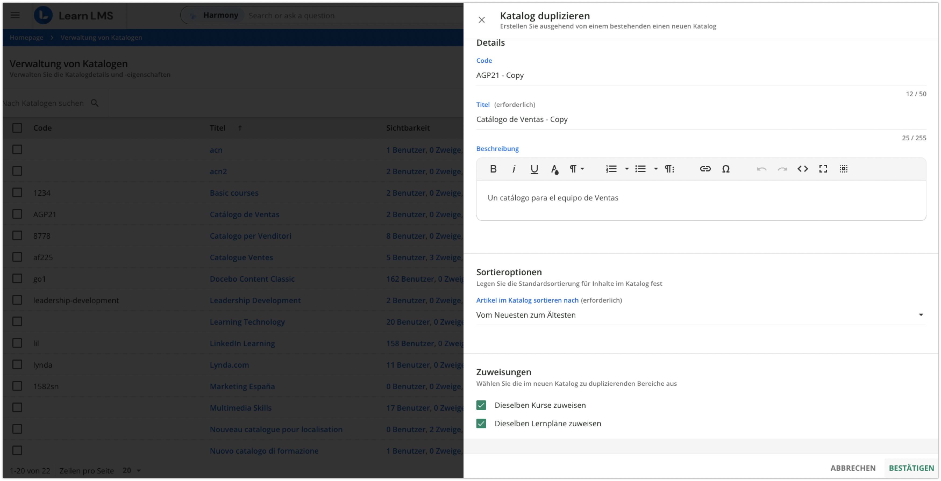Cancel with the Abbrechen button
The width and height of the screenshot is (941, 481).
[853, 468]
